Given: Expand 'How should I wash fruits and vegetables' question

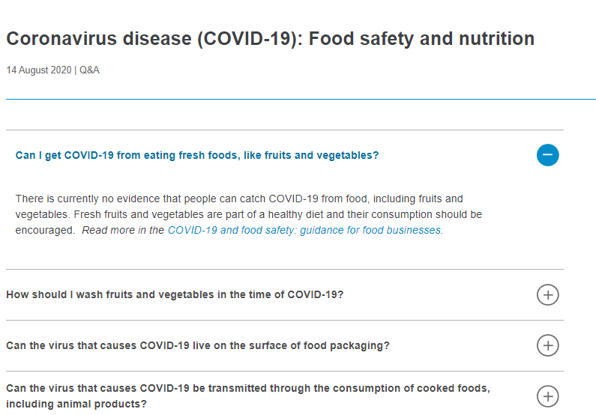Looking at the screenshot, I should [174, 294].
